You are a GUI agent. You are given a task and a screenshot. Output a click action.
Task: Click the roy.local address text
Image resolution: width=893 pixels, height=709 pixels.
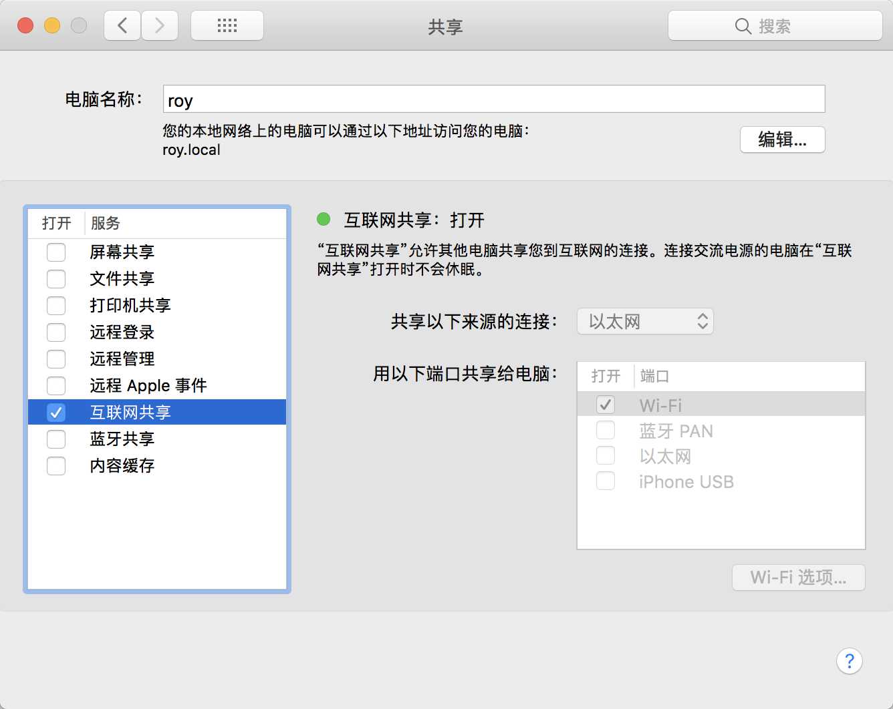coord(192,150)
